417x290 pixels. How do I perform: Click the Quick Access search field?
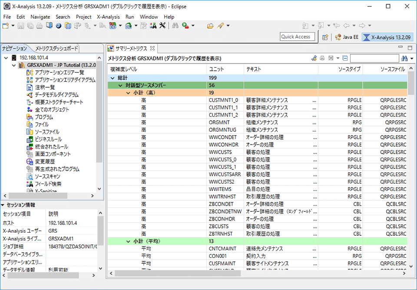pos(297,36)
